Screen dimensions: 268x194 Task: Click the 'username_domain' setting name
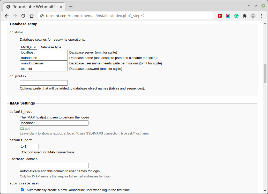(24, 159)
